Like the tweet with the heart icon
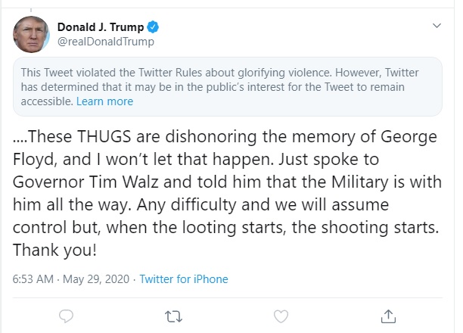The image size is (463, 333). [280, 316]
